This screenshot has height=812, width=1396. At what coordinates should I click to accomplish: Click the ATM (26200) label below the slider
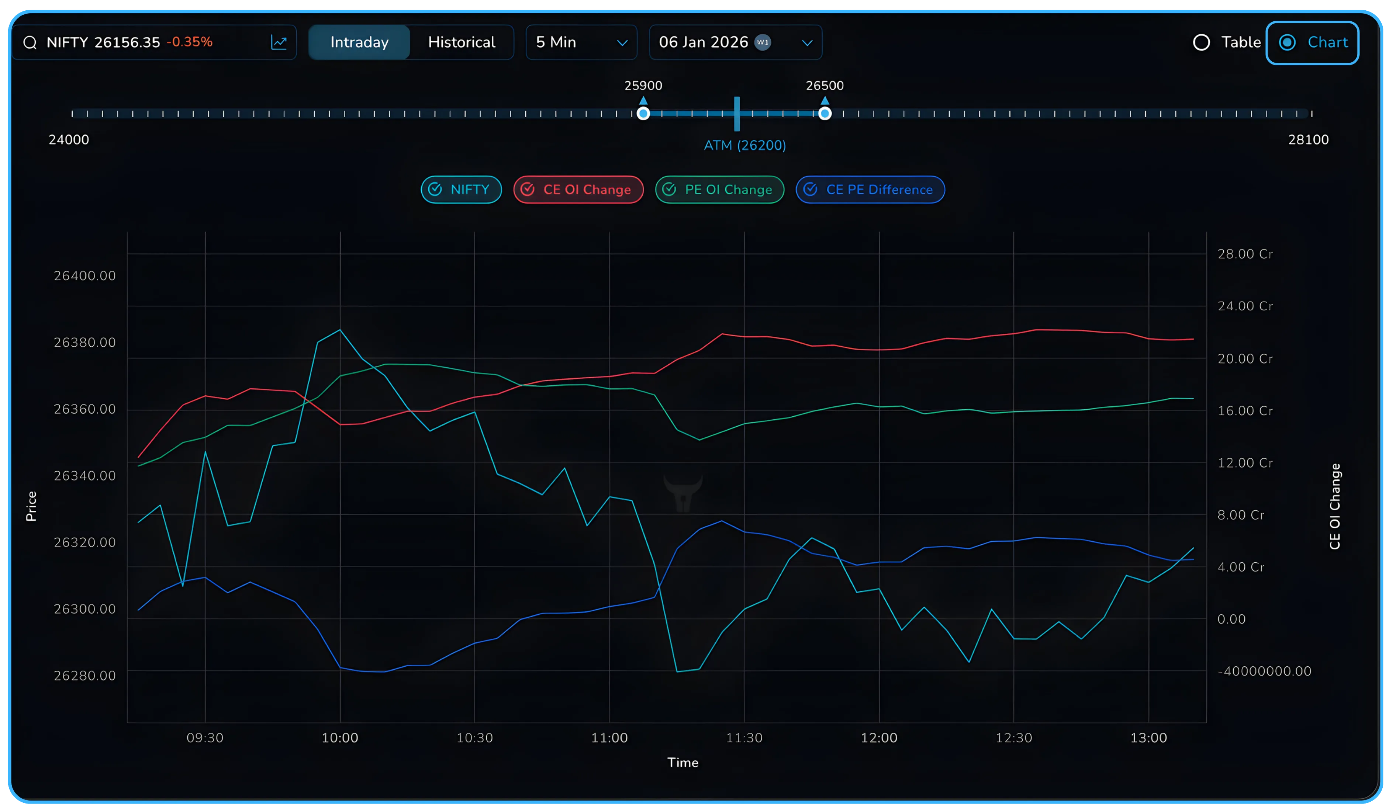(745, 146)
